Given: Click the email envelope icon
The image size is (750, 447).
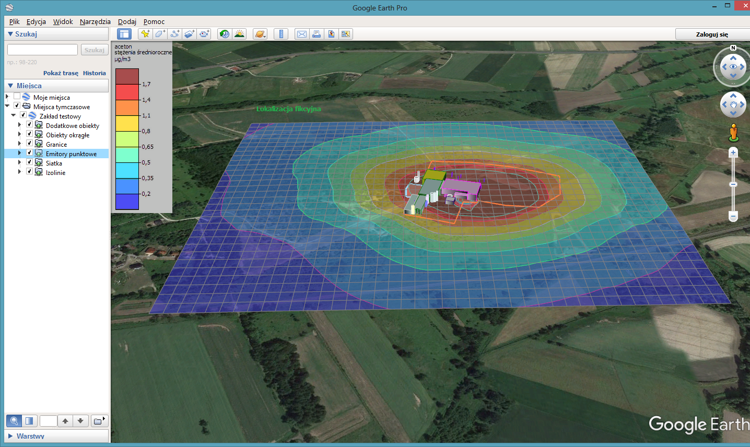Looking at the screenshot, I should [302, 34].
